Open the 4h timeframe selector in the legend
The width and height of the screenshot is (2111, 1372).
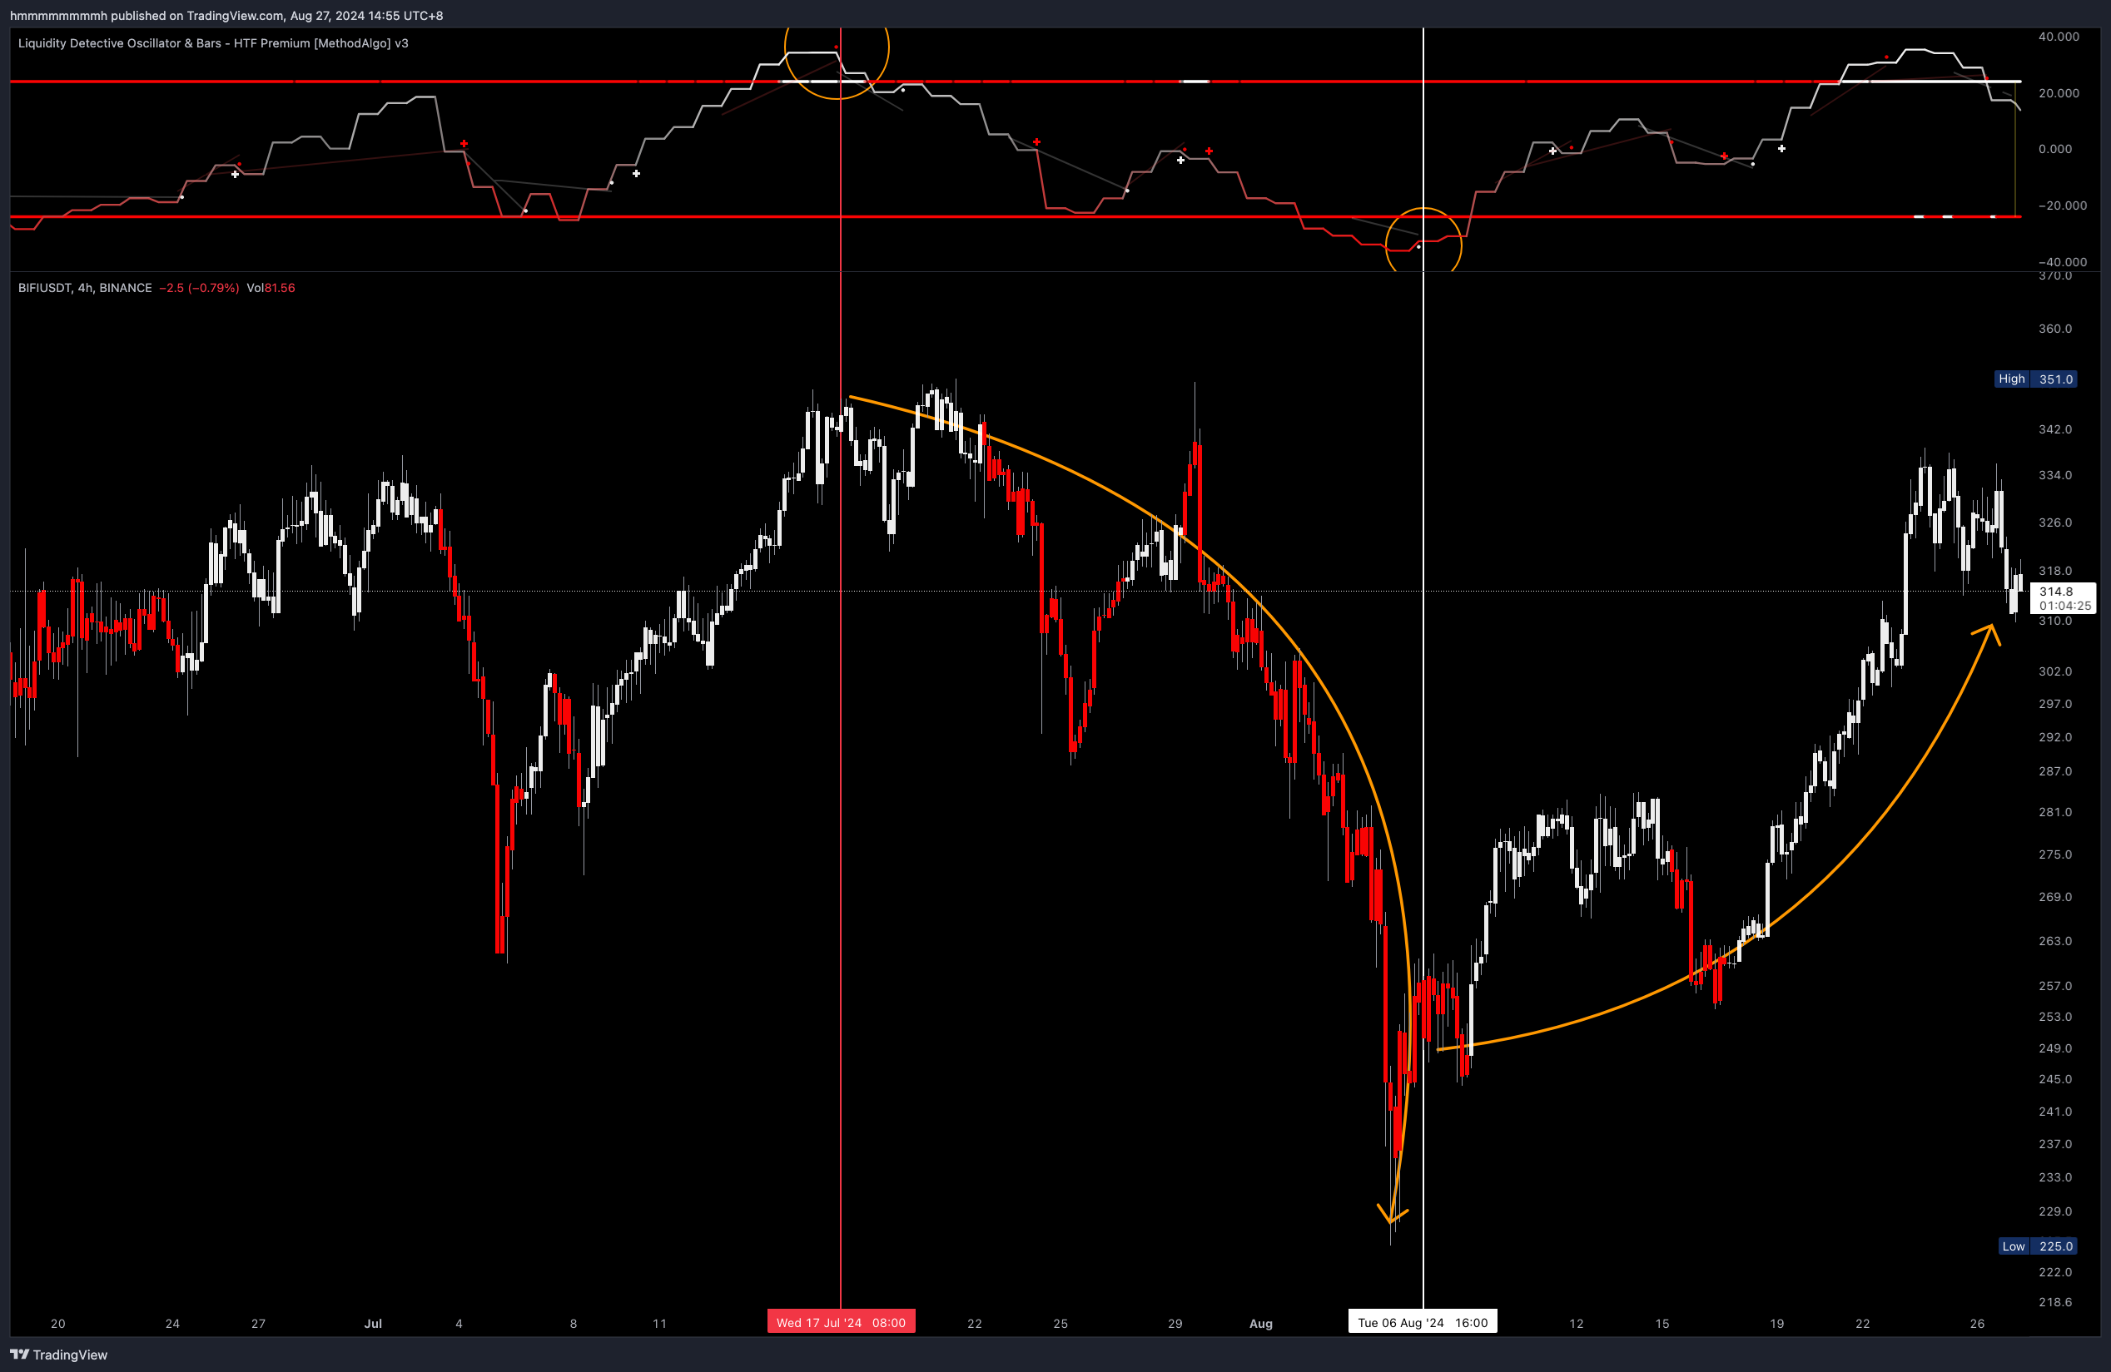tap(84, 287)
